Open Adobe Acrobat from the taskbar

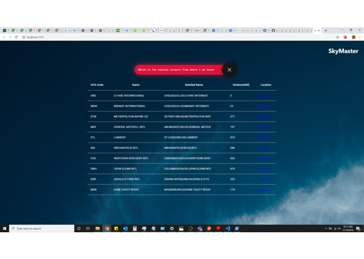(218, 229)
